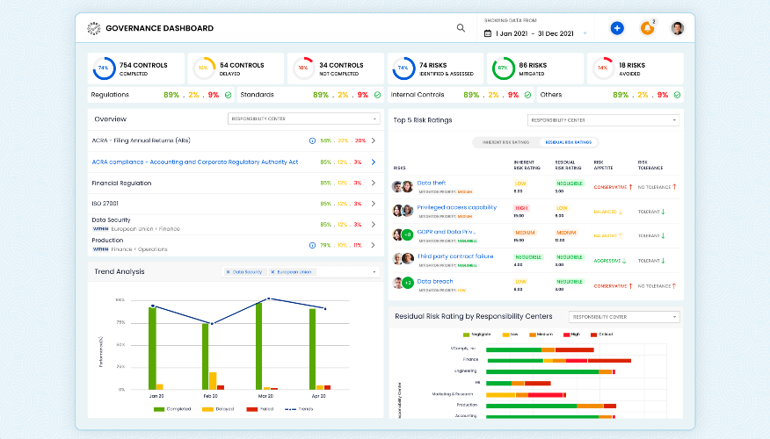This screenshot has height=439, width=770.
Task: Remove the Data Security filter tag
Action: click(228, 271)
